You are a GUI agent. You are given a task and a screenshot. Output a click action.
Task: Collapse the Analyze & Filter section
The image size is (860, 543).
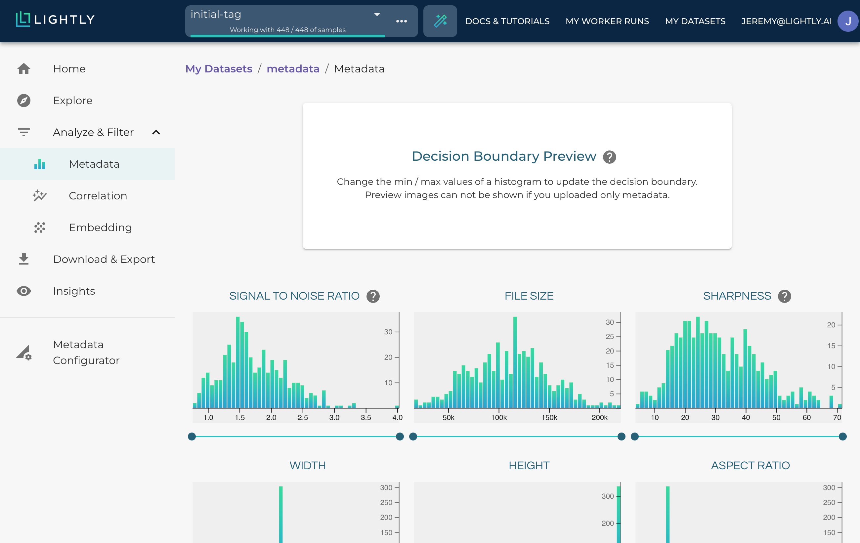(156, 133)
